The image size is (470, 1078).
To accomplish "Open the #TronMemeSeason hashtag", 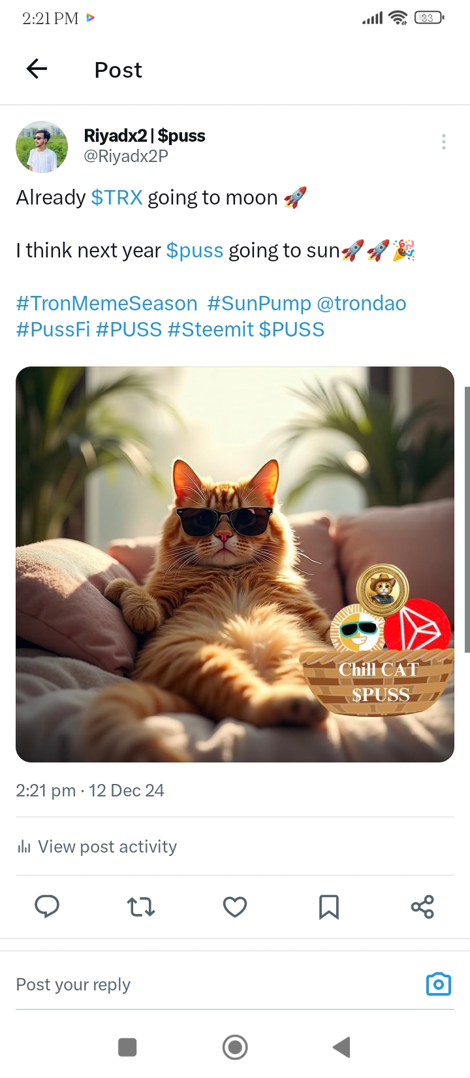I will [x=107, y=303].
